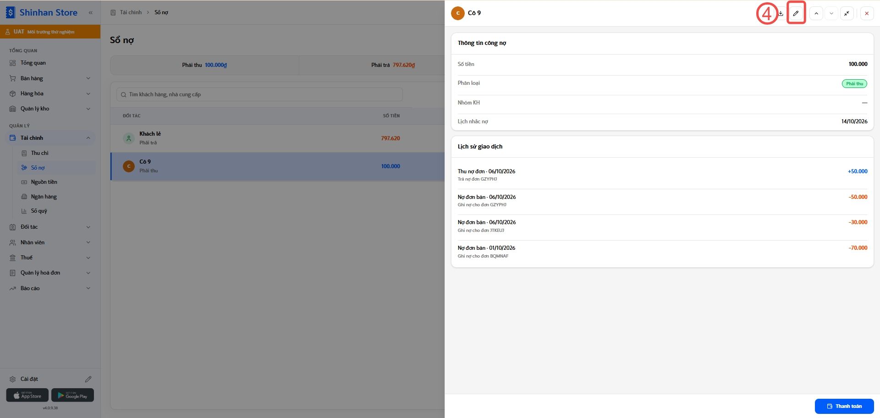Open Nguồn tiền submenu item
880x418 pixels.
[x=56, y=182]
